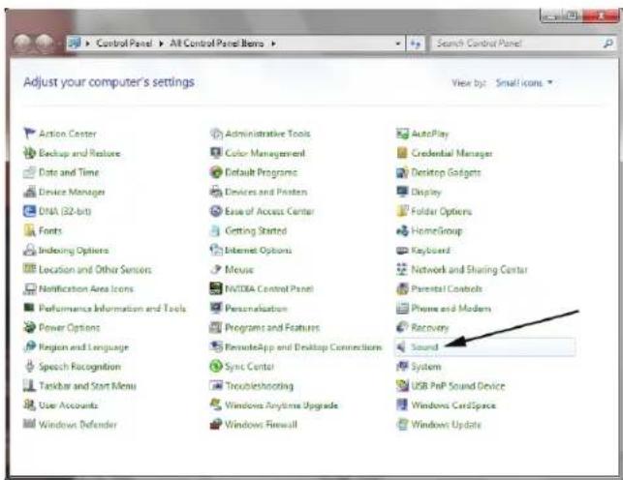This screenshot has height=480, width=623.
Task: Click the Backup and Restore icon
Action: pyautogui.click(x=29, y=153)
